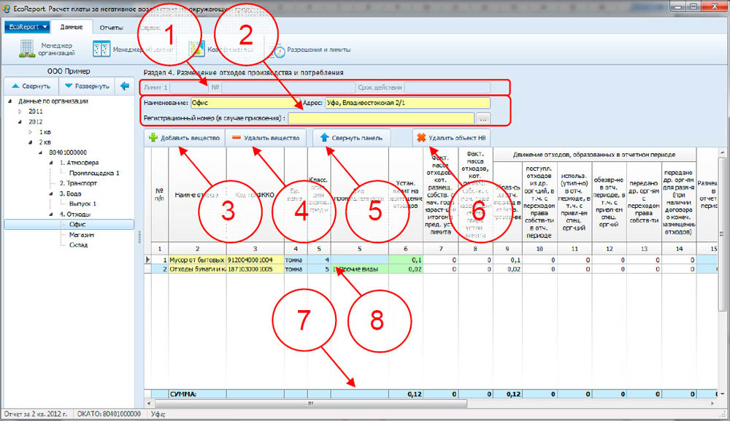The image size is (730, 421).
Task: Click the Прочие виды cell
Action: tap(359, 269)
